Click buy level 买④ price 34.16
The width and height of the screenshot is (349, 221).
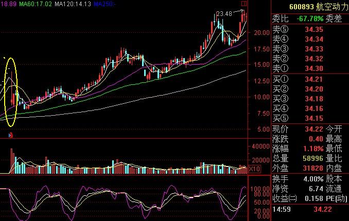[x=314, y=108]
